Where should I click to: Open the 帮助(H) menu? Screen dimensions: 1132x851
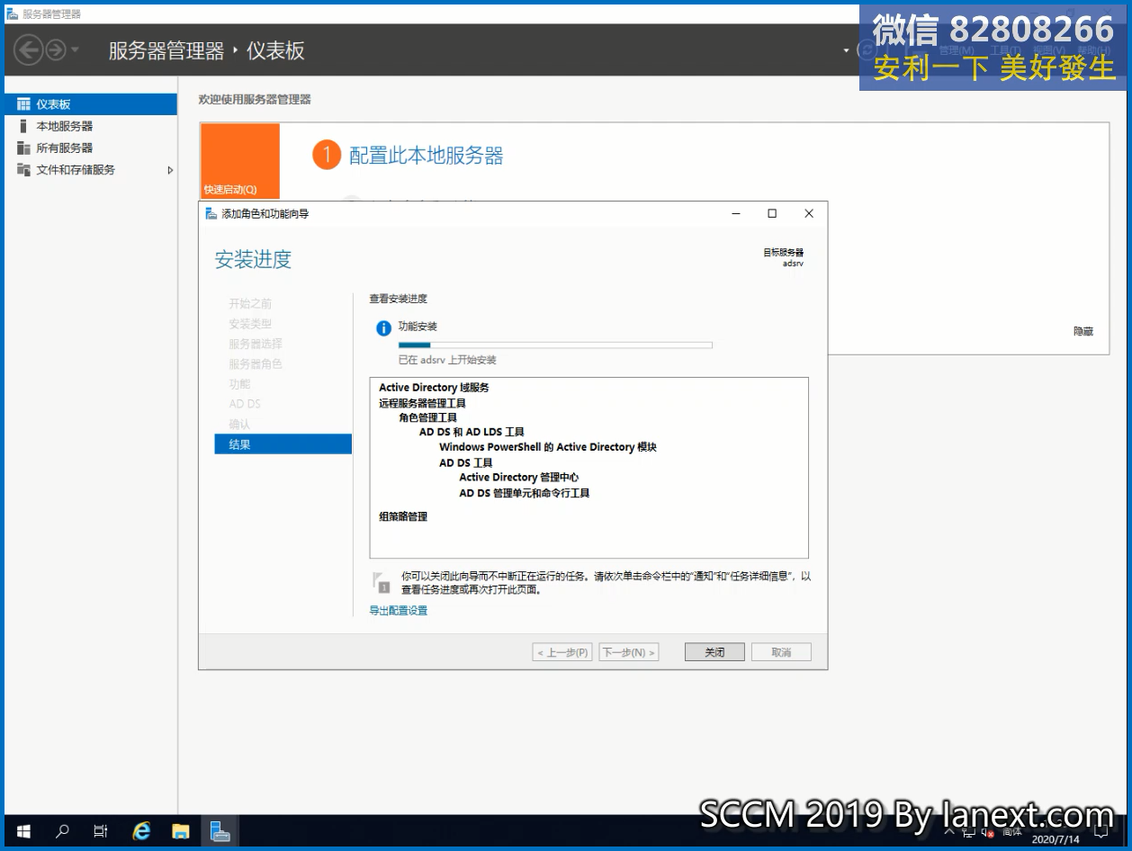click(x=1094, y=50)
